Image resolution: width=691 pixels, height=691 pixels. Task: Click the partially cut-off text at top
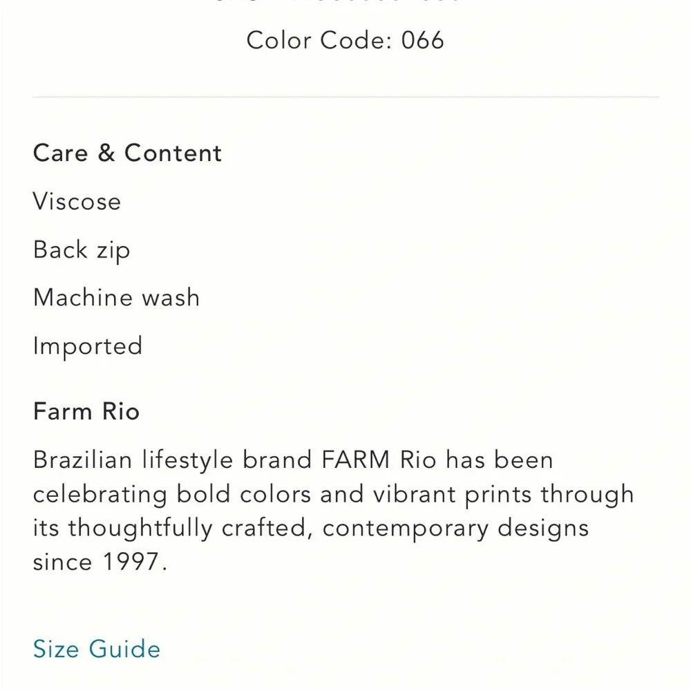tap(345, 3)
